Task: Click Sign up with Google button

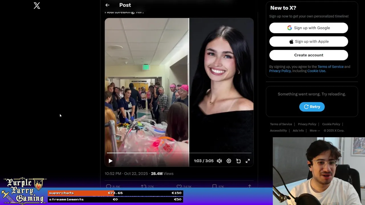Action: (x=309, y=28)
